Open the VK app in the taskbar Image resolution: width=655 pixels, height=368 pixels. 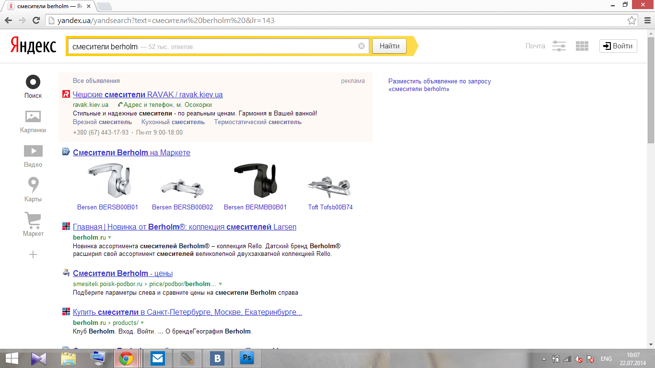(x=217, y=358)
